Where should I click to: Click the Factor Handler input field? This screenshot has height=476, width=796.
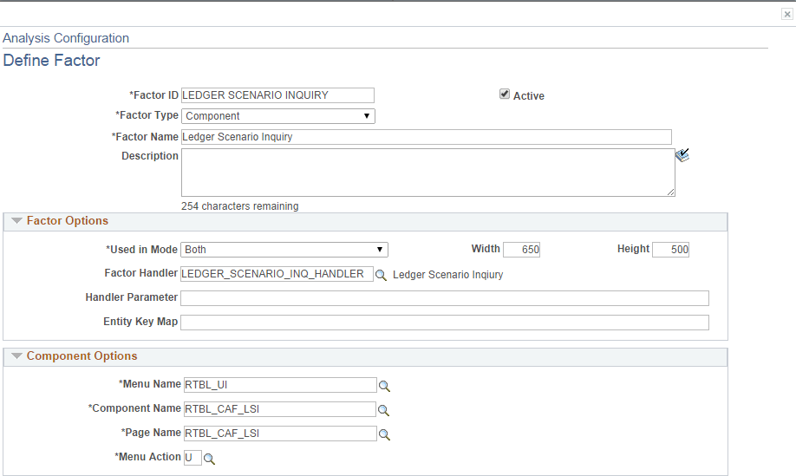click(x=277, y=274)
